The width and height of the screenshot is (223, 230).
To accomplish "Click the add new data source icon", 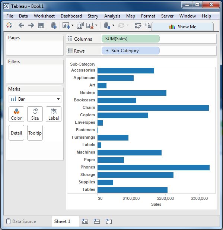I will tap(54, 25).
